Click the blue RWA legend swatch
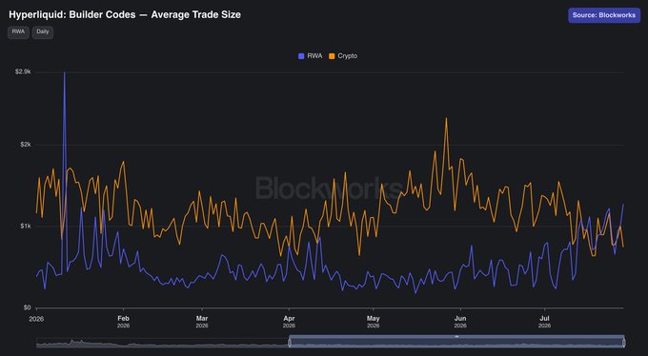Image resolution: width=648 pixels, height=356 pixels. coord(301,56)
